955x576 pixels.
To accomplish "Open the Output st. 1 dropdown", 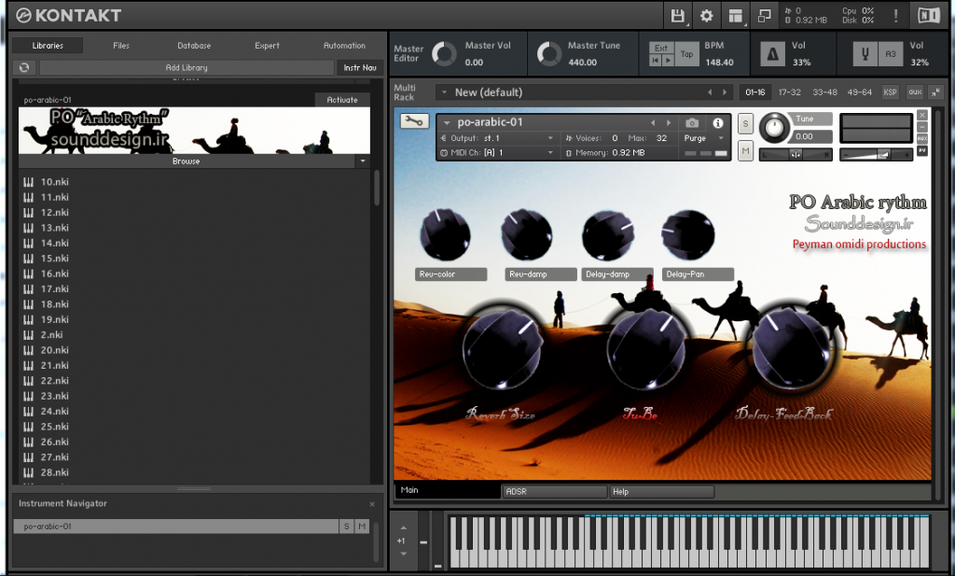I will coord(550,138).
